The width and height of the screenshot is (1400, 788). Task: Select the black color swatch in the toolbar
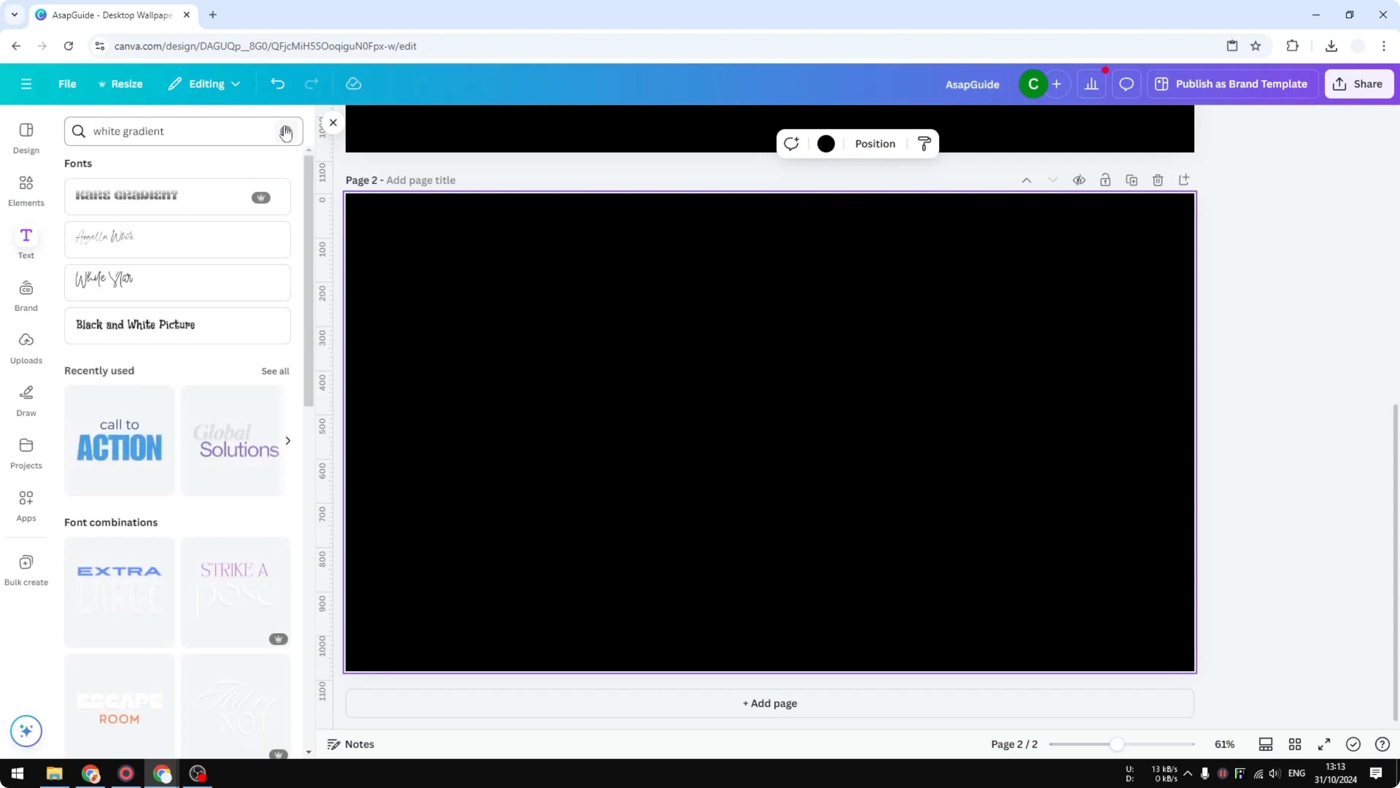point(826,144)
